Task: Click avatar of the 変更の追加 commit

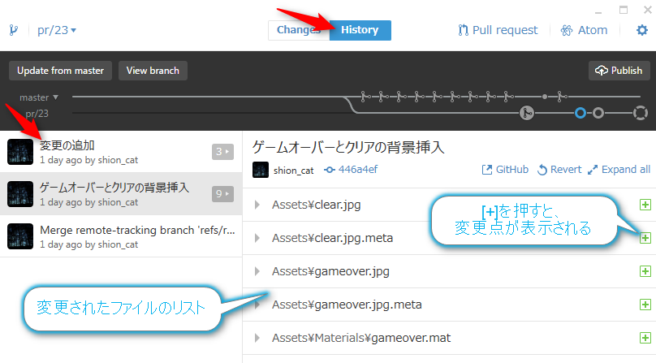Action: click(x=20, y=152)
